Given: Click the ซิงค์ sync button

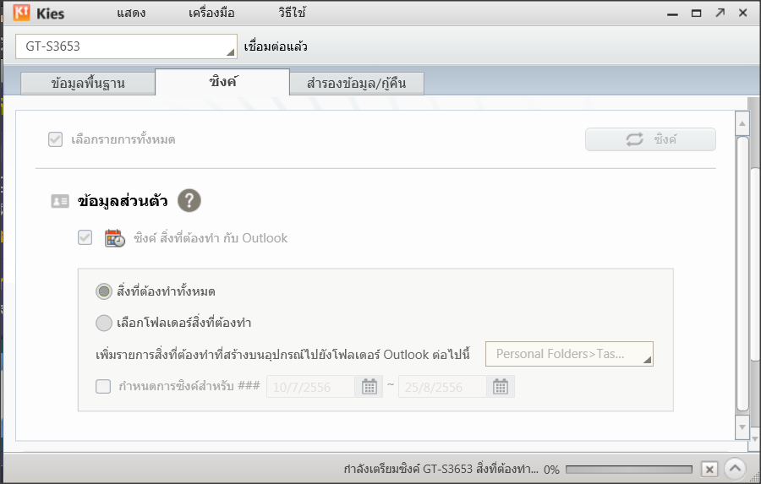Looking at the screenshot, I should point(650,139).
